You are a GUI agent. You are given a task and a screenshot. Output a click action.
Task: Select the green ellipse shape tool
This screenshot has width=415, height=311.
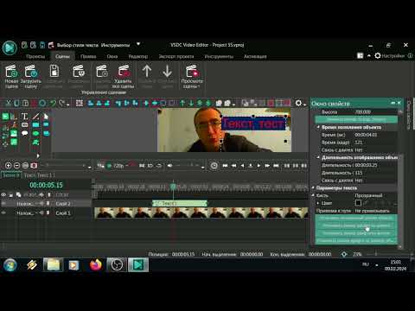point(35,133)
